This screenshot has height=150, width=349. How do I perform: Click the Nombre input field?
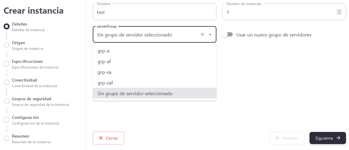tap(154, 12)
